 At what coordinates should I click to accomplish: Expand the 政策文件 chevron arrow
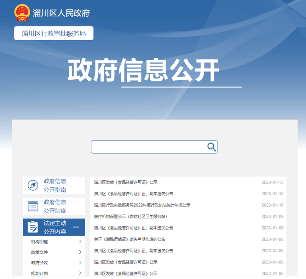[x=80, y=252]
